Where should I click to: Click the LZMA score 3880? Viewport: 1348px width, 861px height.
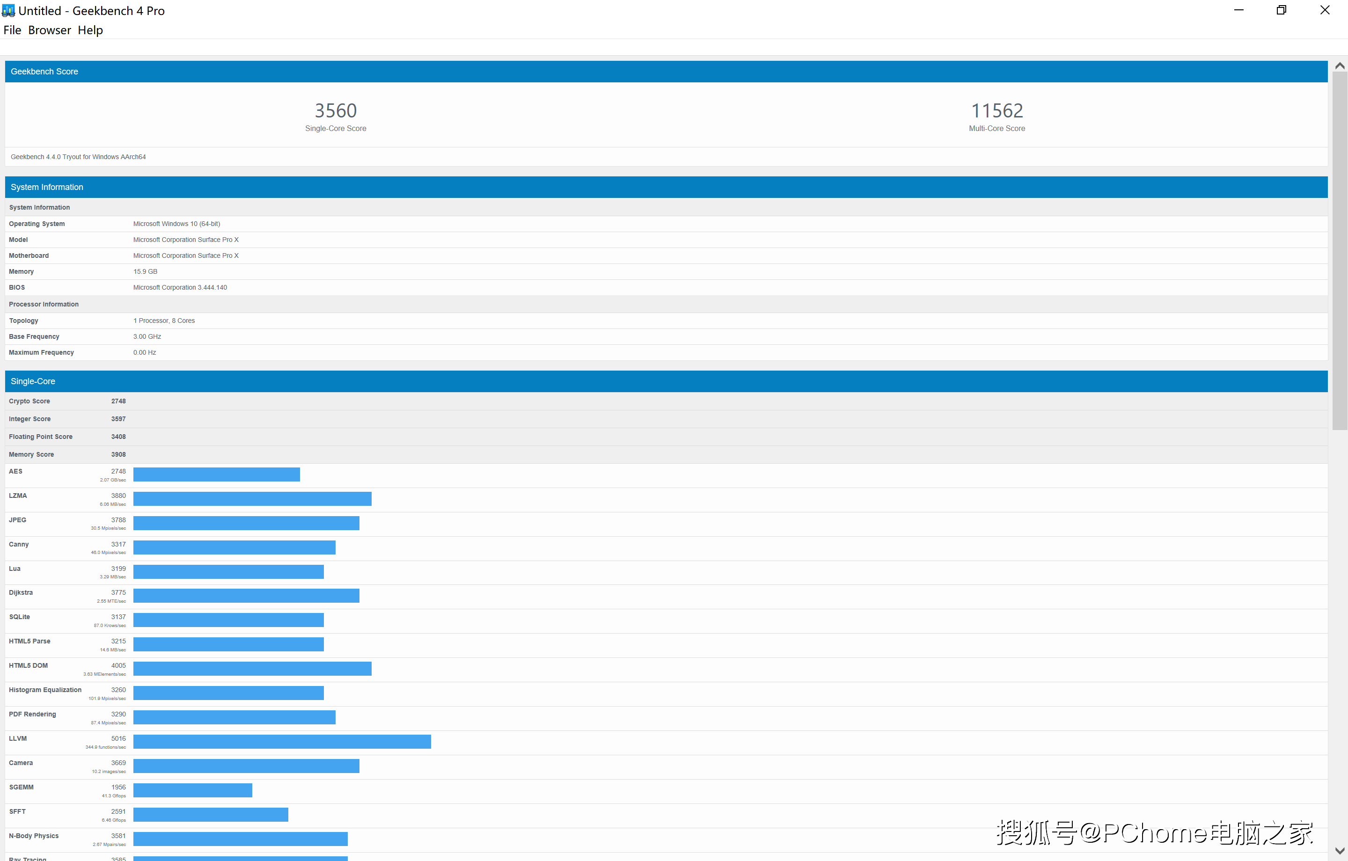click(119, 496)
